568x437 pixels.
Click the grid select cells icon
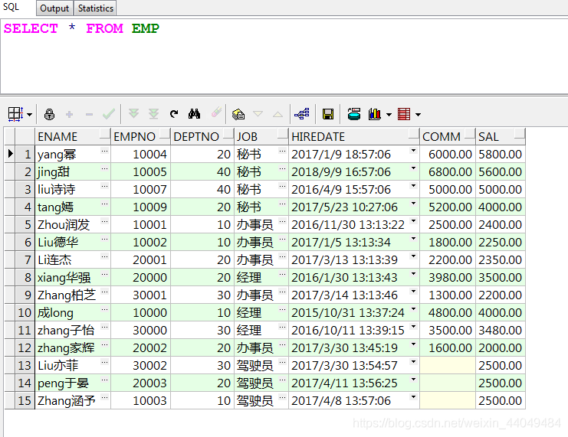[15, 114]
